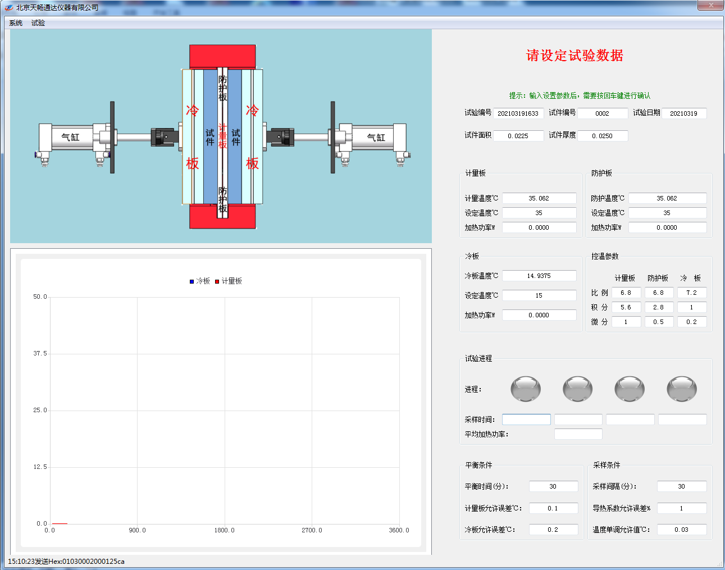Select the 试件厚度 field

602,136
